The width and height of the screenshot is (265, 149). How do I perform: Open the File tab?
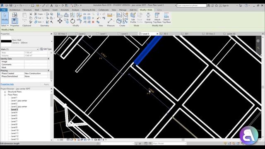pos(4,10)
